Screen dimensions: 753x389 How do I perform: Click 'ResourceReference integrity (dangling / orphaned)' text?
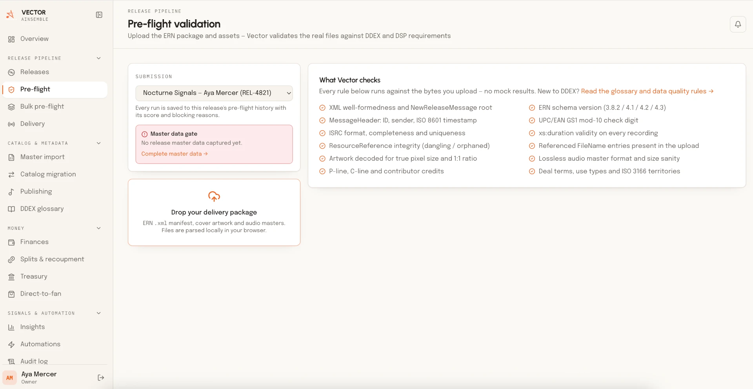409,146
